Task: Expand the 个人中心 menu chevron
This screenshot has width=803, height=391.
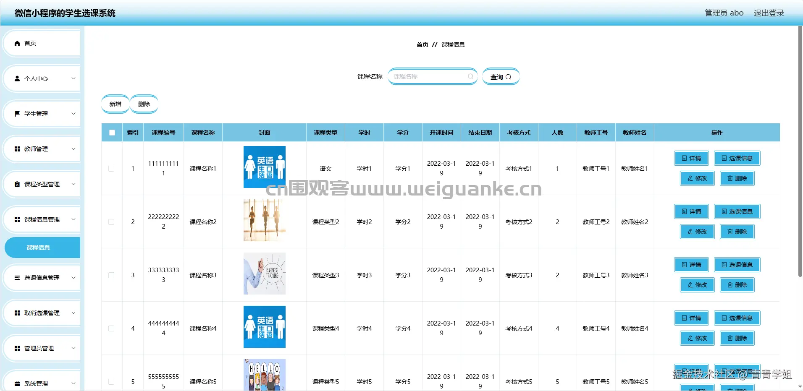Action: coord(73,78)
